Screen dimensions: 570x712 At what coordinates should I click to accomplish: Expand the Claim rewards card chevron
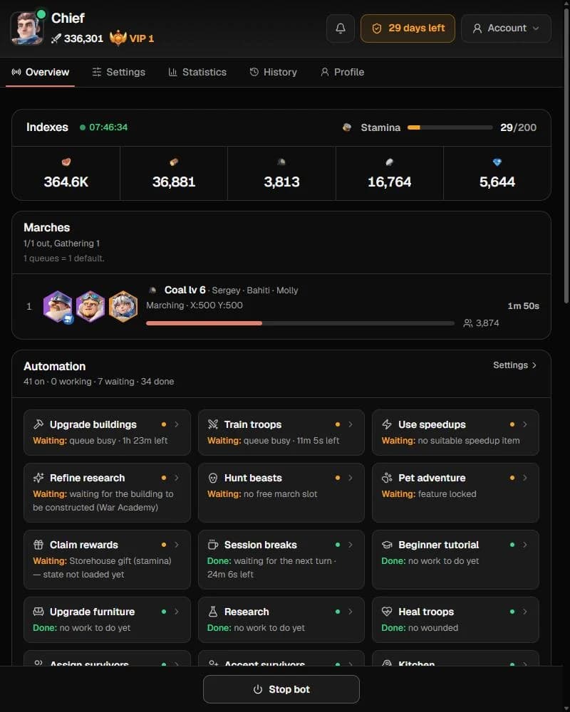(177, 545)
